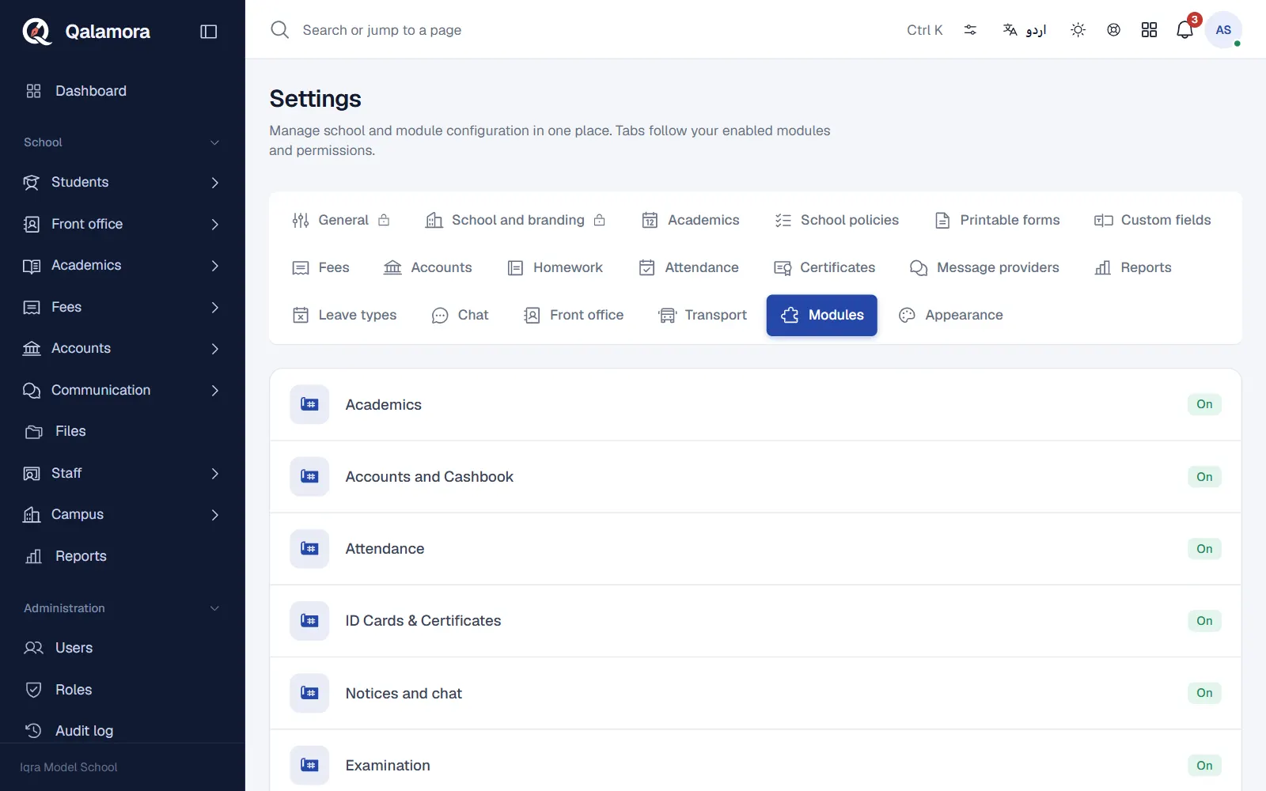Toggle the Academics module On badge

pyautogui.click(x=1204, y=404)
